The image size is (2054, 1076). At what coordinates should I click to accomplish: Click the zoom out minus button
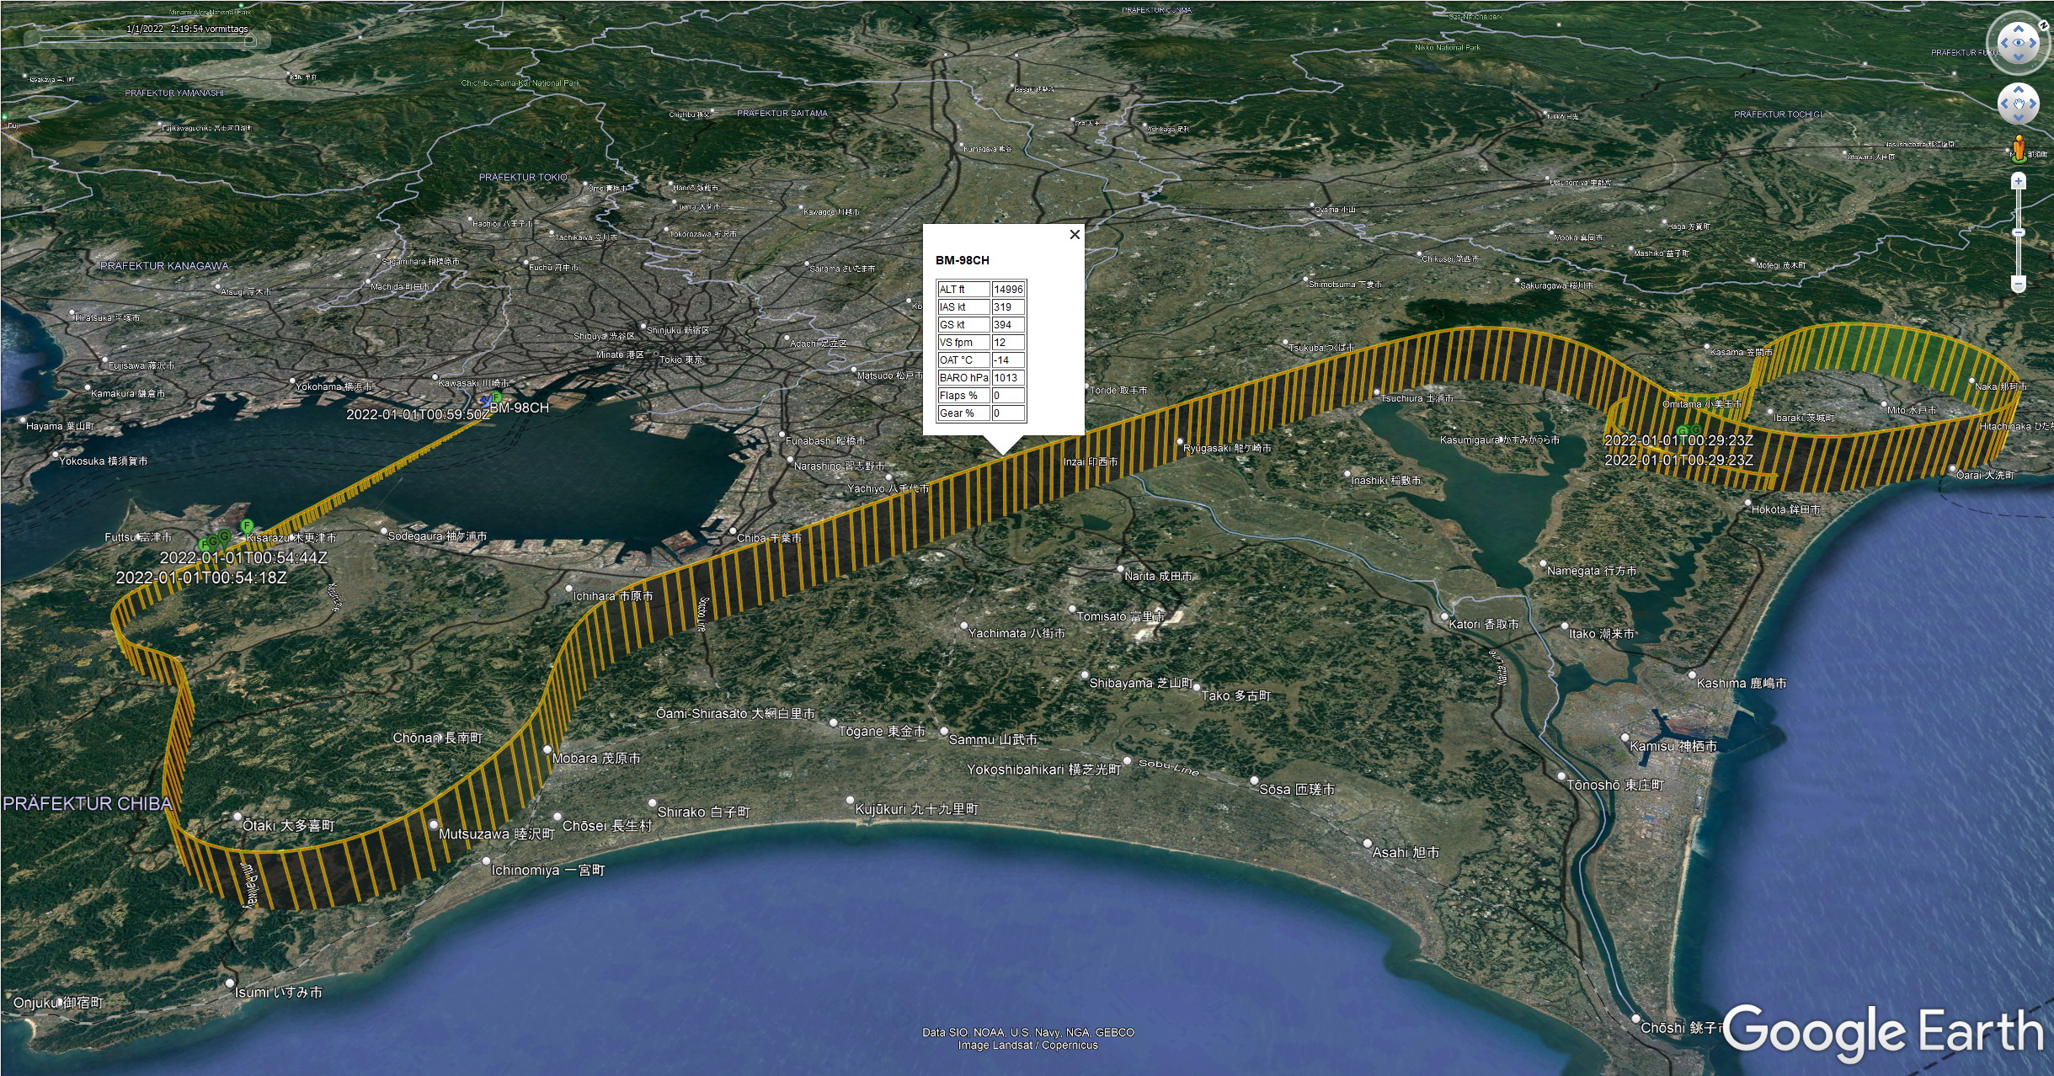(x=2018, y=284)
